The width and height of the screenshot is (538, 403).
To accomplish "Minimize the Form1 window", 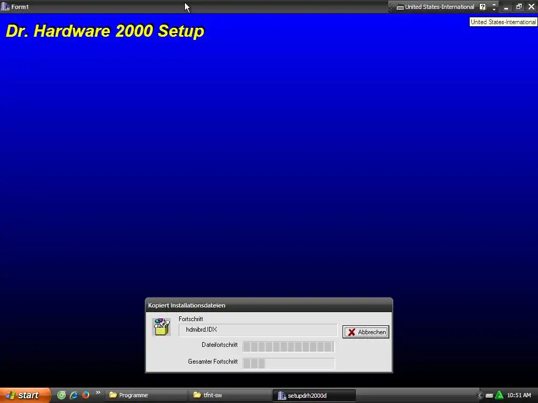I will click(506, 7).
